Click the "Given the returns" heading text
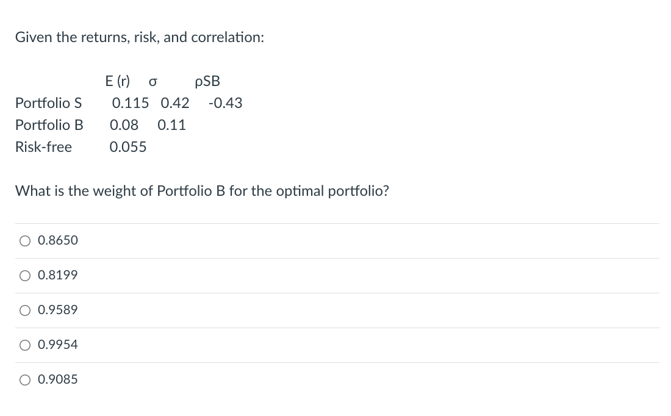 point(140,37)
